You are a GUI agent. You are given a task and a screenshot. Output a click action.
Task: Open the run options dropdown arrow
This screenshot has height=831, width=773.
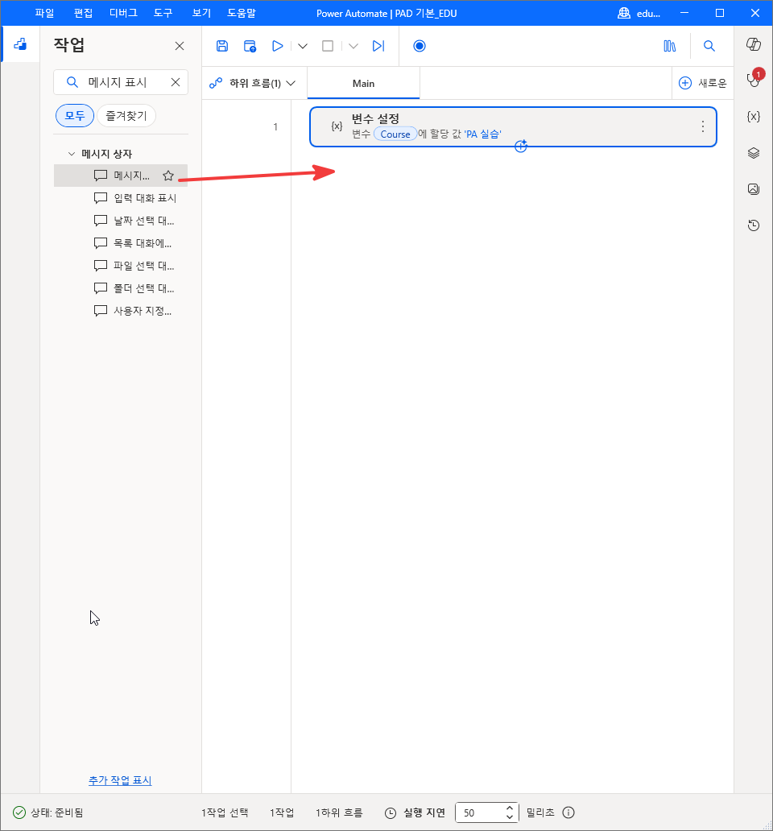pos(303,46)
